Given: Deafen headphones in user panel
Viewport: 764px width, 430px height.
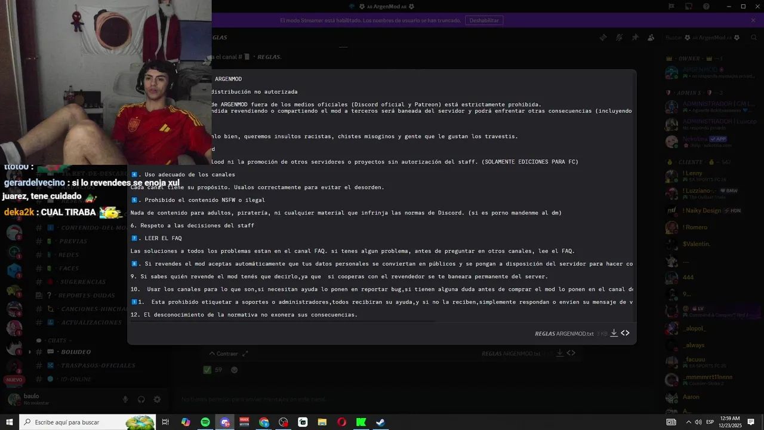Looking at the screenshot, I should coord(141,400).
